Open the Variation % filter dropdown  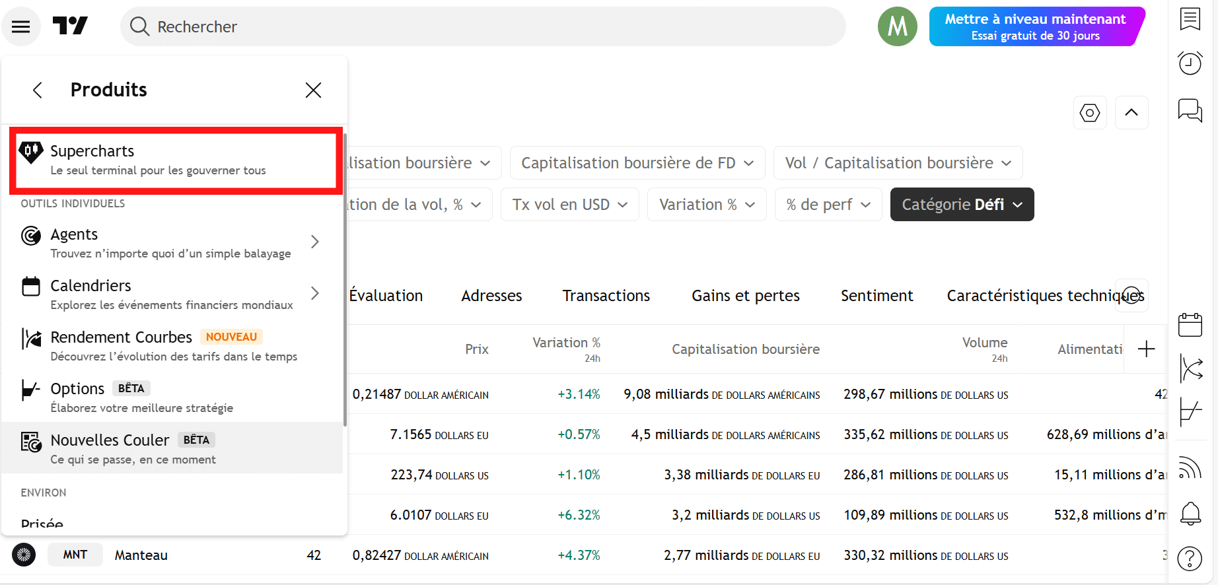[x=706, y=205]
